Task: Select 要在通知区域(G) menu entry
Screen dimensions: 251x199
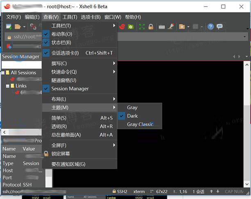Action: tap(80, 164)
